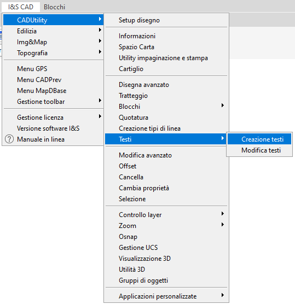Expand arrow beside Gestione licenza
Viewport: 295px width, 304px height.
100,116
